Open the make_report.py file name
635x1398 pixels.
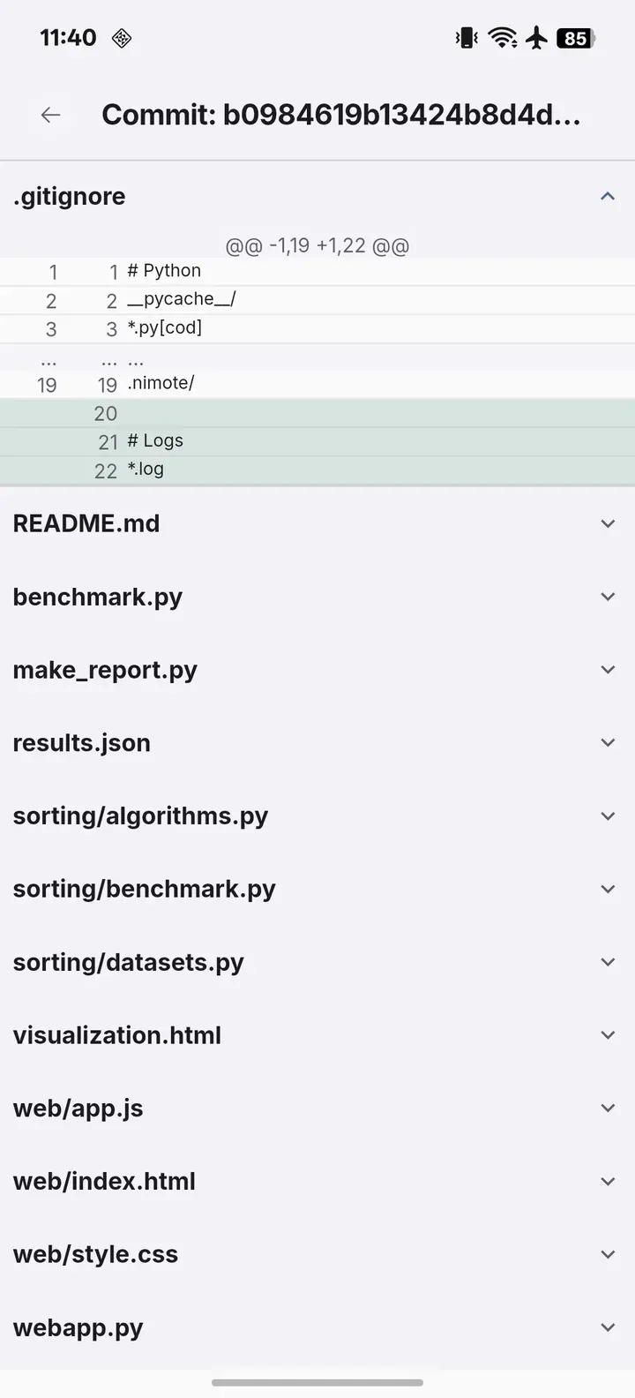click(x=105, y=671)
